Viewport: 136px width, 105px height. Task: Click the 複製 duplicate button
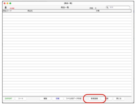(45, 99)
